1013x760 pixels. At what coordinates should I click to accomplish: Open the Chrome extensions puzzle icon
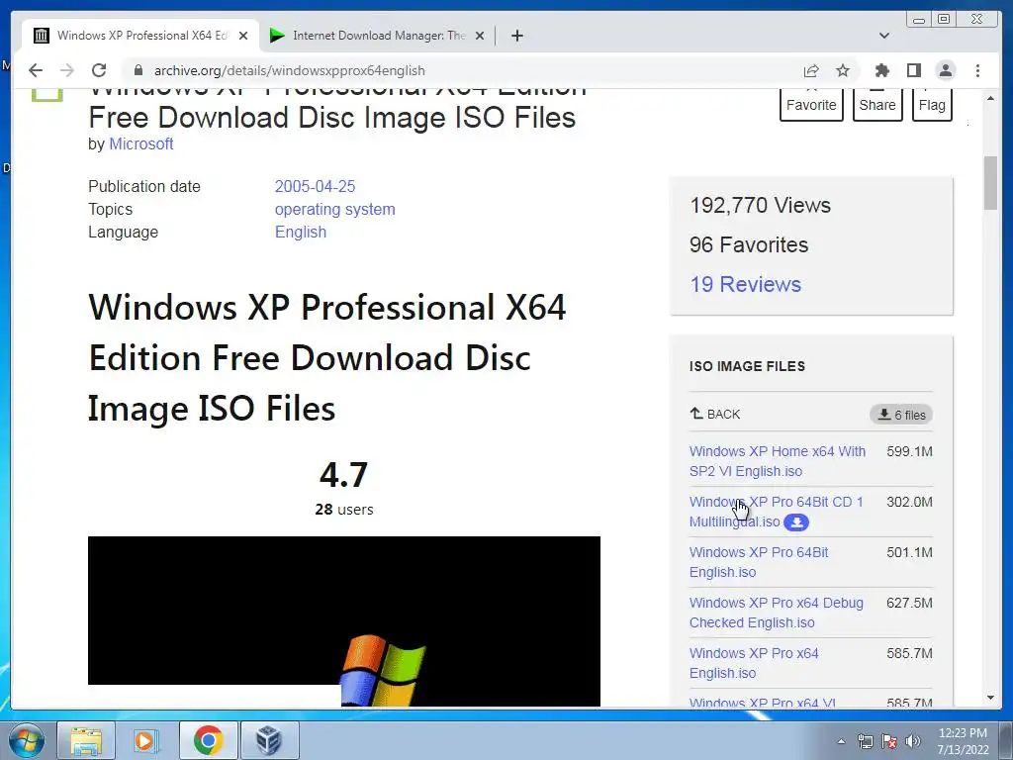pyautogui.click(x=881, y=70)
